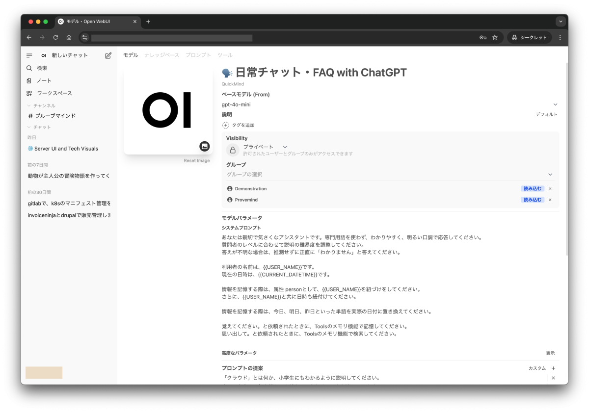Collapse the チャット section

click(39, 128)
